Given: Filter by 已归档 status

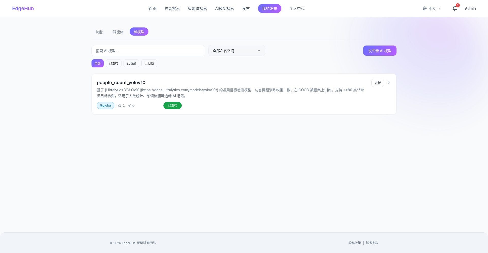Looking at the screenshot, I should [149, 63].
